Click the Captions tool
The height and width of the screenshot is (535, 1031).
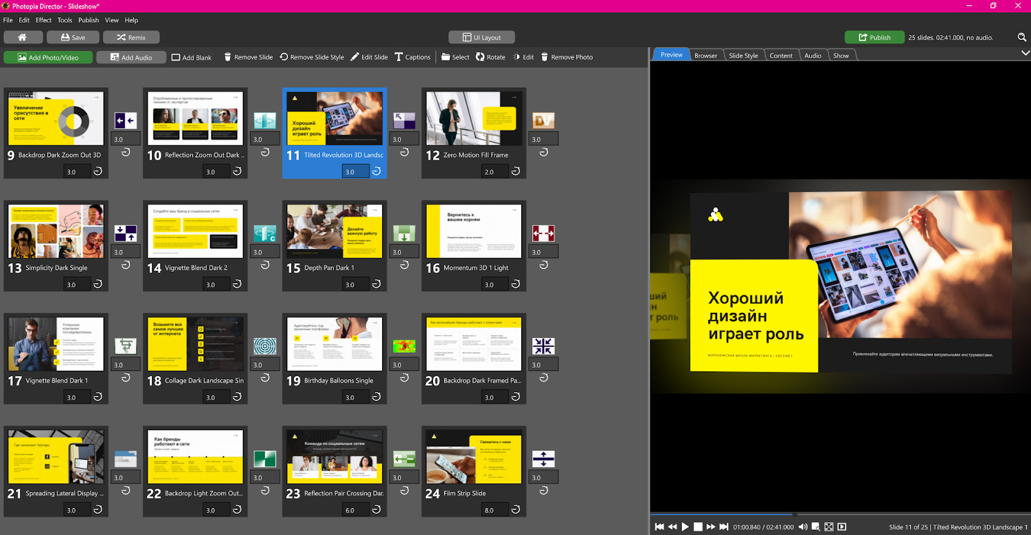click(412, 57)
